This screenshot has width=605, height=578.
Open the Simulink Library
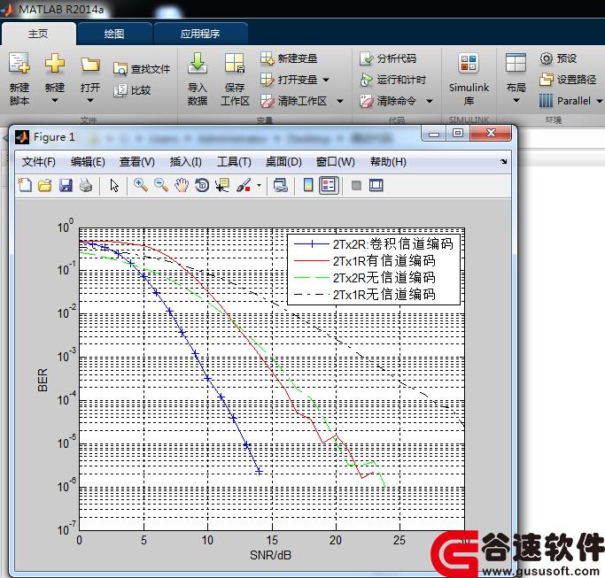469,79
